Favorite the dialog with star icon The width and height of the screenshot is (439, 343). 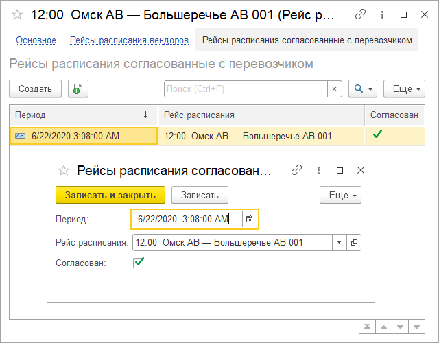click(64, 170)
